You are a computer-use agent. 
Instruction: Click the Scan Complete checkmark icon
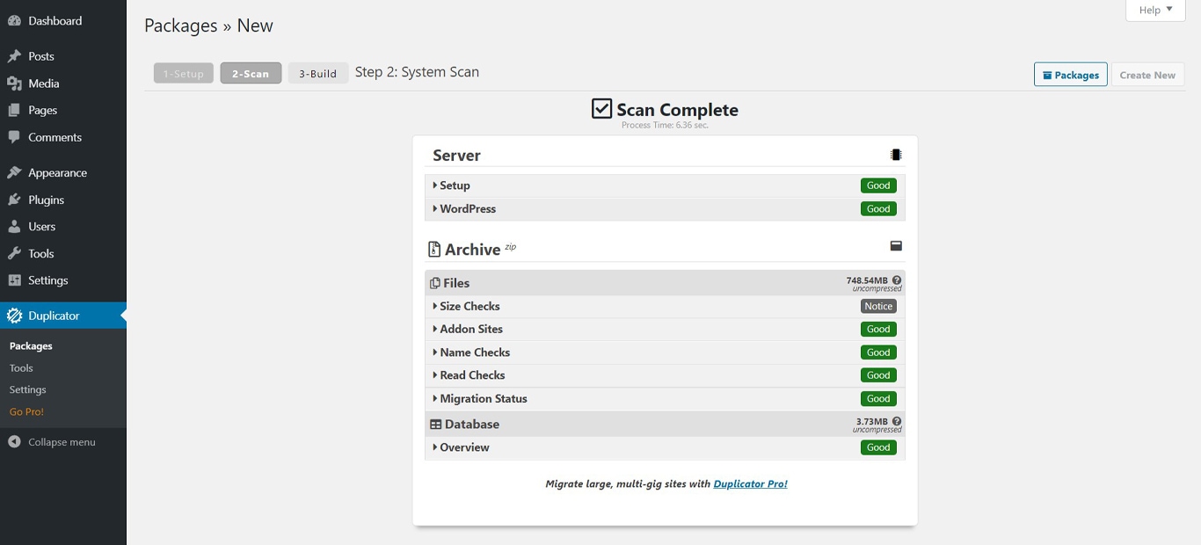coord(601,109)
